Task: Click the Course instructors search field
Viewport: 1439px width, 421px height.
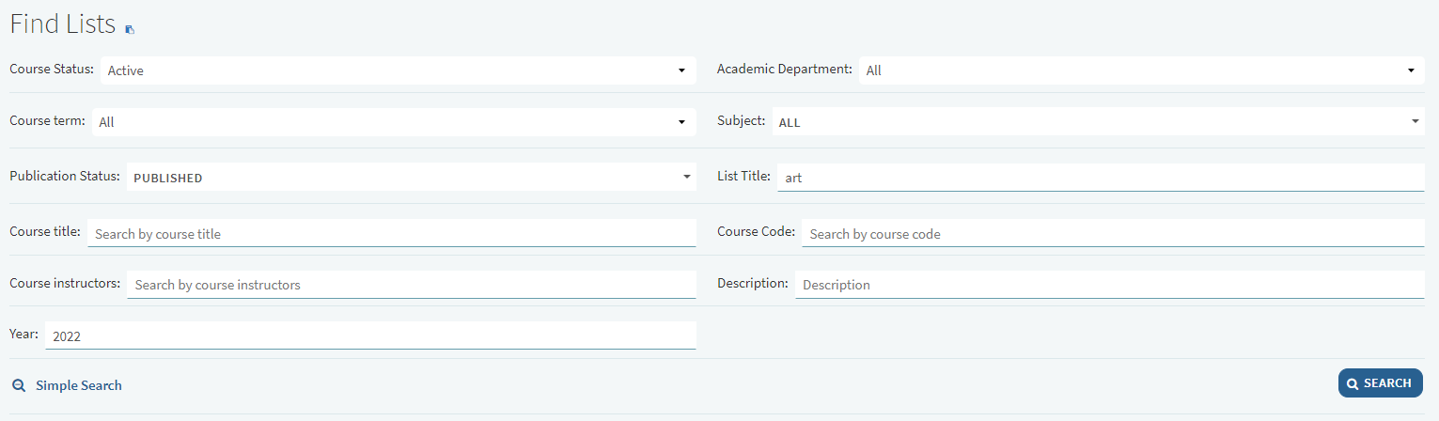Action: 412,285
